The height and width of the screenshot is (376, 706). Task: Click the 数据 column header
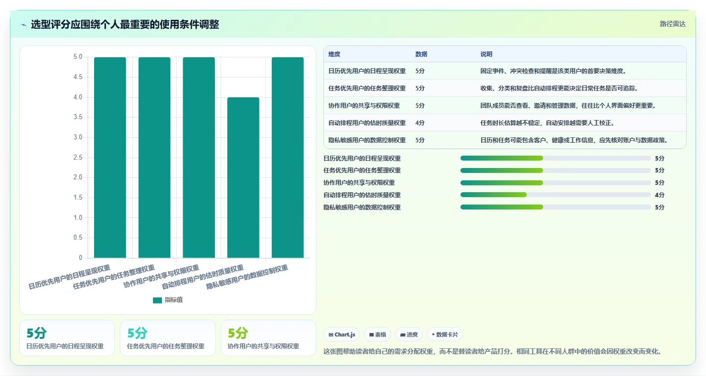(x=421, y=54)
